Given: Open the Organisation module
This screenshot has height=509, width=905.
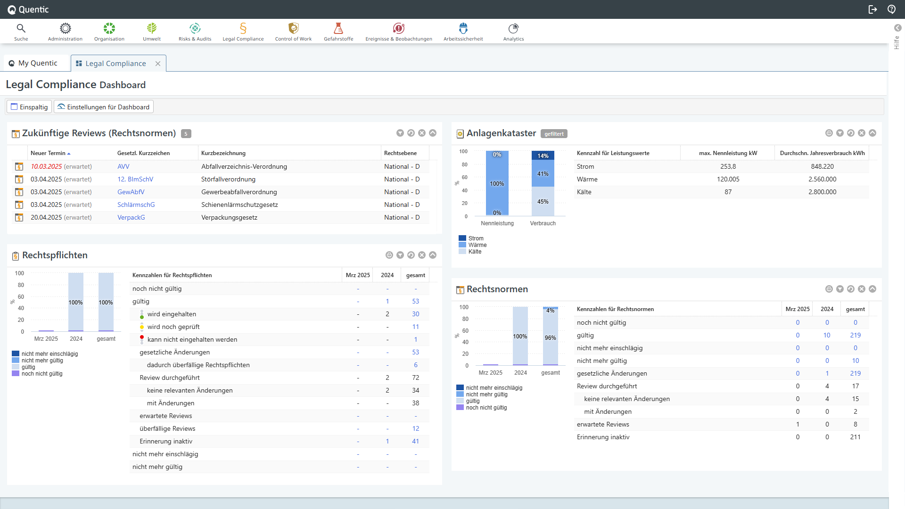Looking at the screenshot, I should (x=109, y=32).
